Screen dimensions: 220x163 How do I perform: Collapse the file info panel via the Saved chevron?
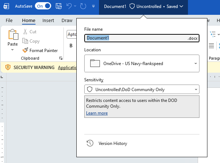point(181,7)
